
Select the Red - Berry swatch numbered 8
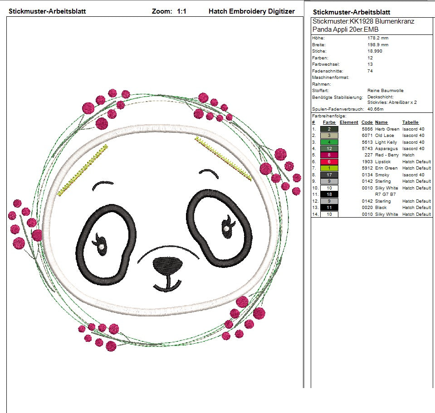tap(329, 155)
